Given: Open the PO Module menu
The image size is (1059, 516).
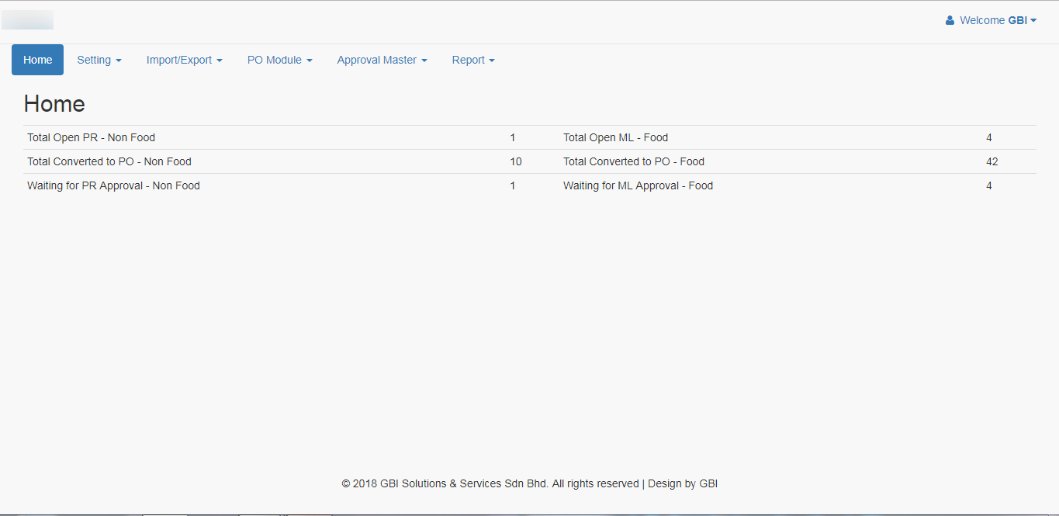Looking at the screenshot, I should coord(279,60).
